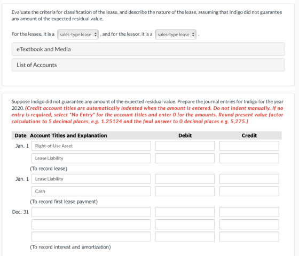Expand the eTextbook and Media section

pos(148,49)
